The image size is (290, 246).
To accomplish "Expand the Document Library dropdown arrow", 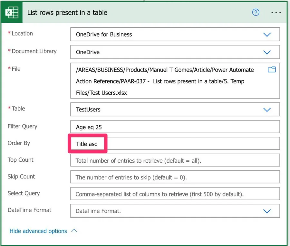I will (x=267, y=52).
